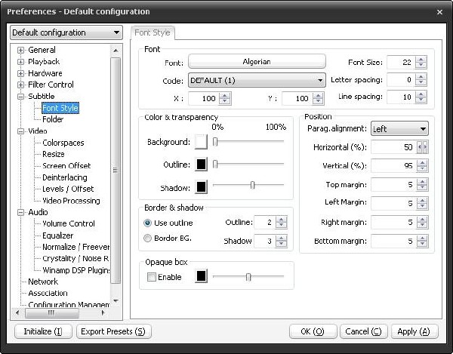Click the Shadow color swatch

tap(202, 186)
